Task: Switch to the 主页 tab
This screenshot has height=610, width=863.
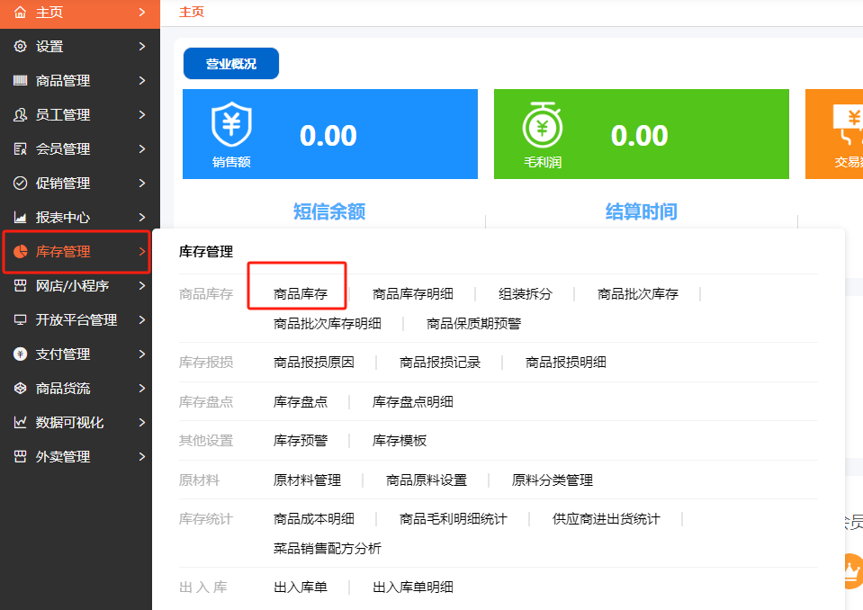Action: (192, 12)
